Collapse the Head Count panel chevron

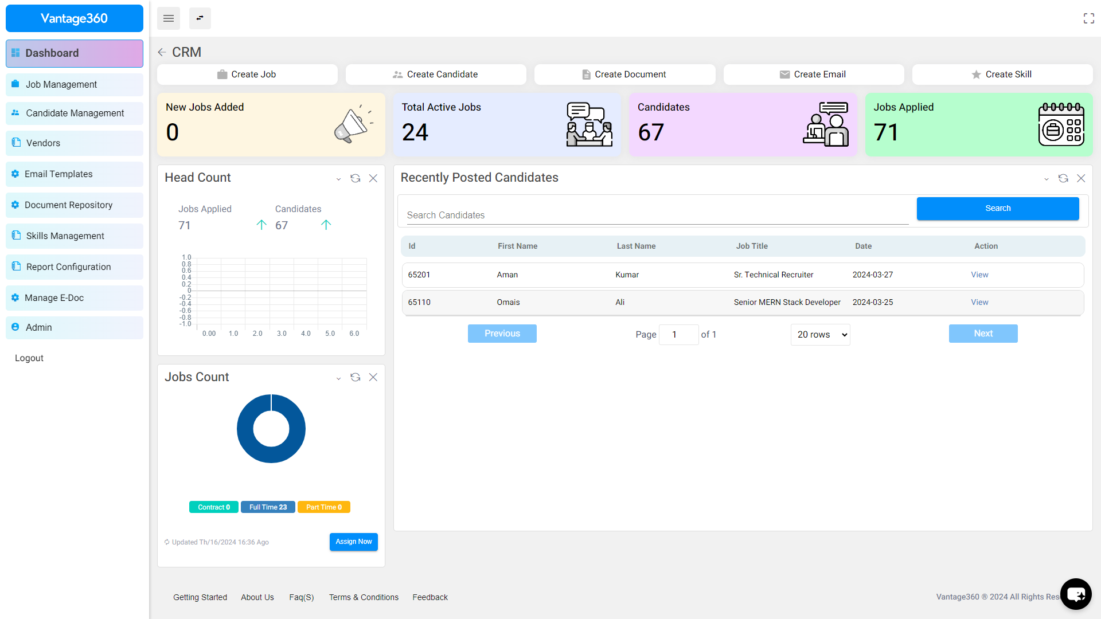pyautogui.click(x=338, y=179)
